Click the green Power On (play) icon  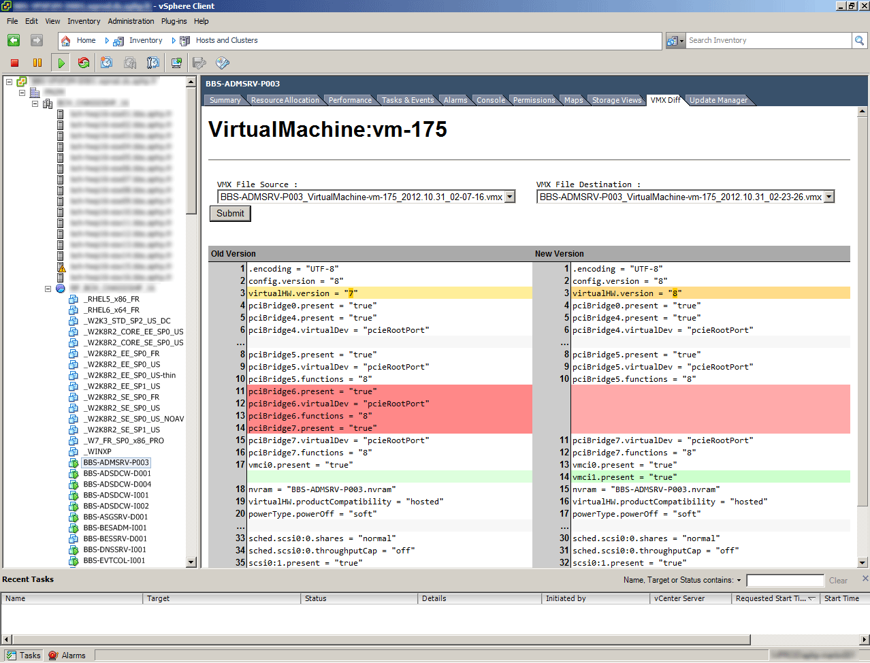(61, 63)
